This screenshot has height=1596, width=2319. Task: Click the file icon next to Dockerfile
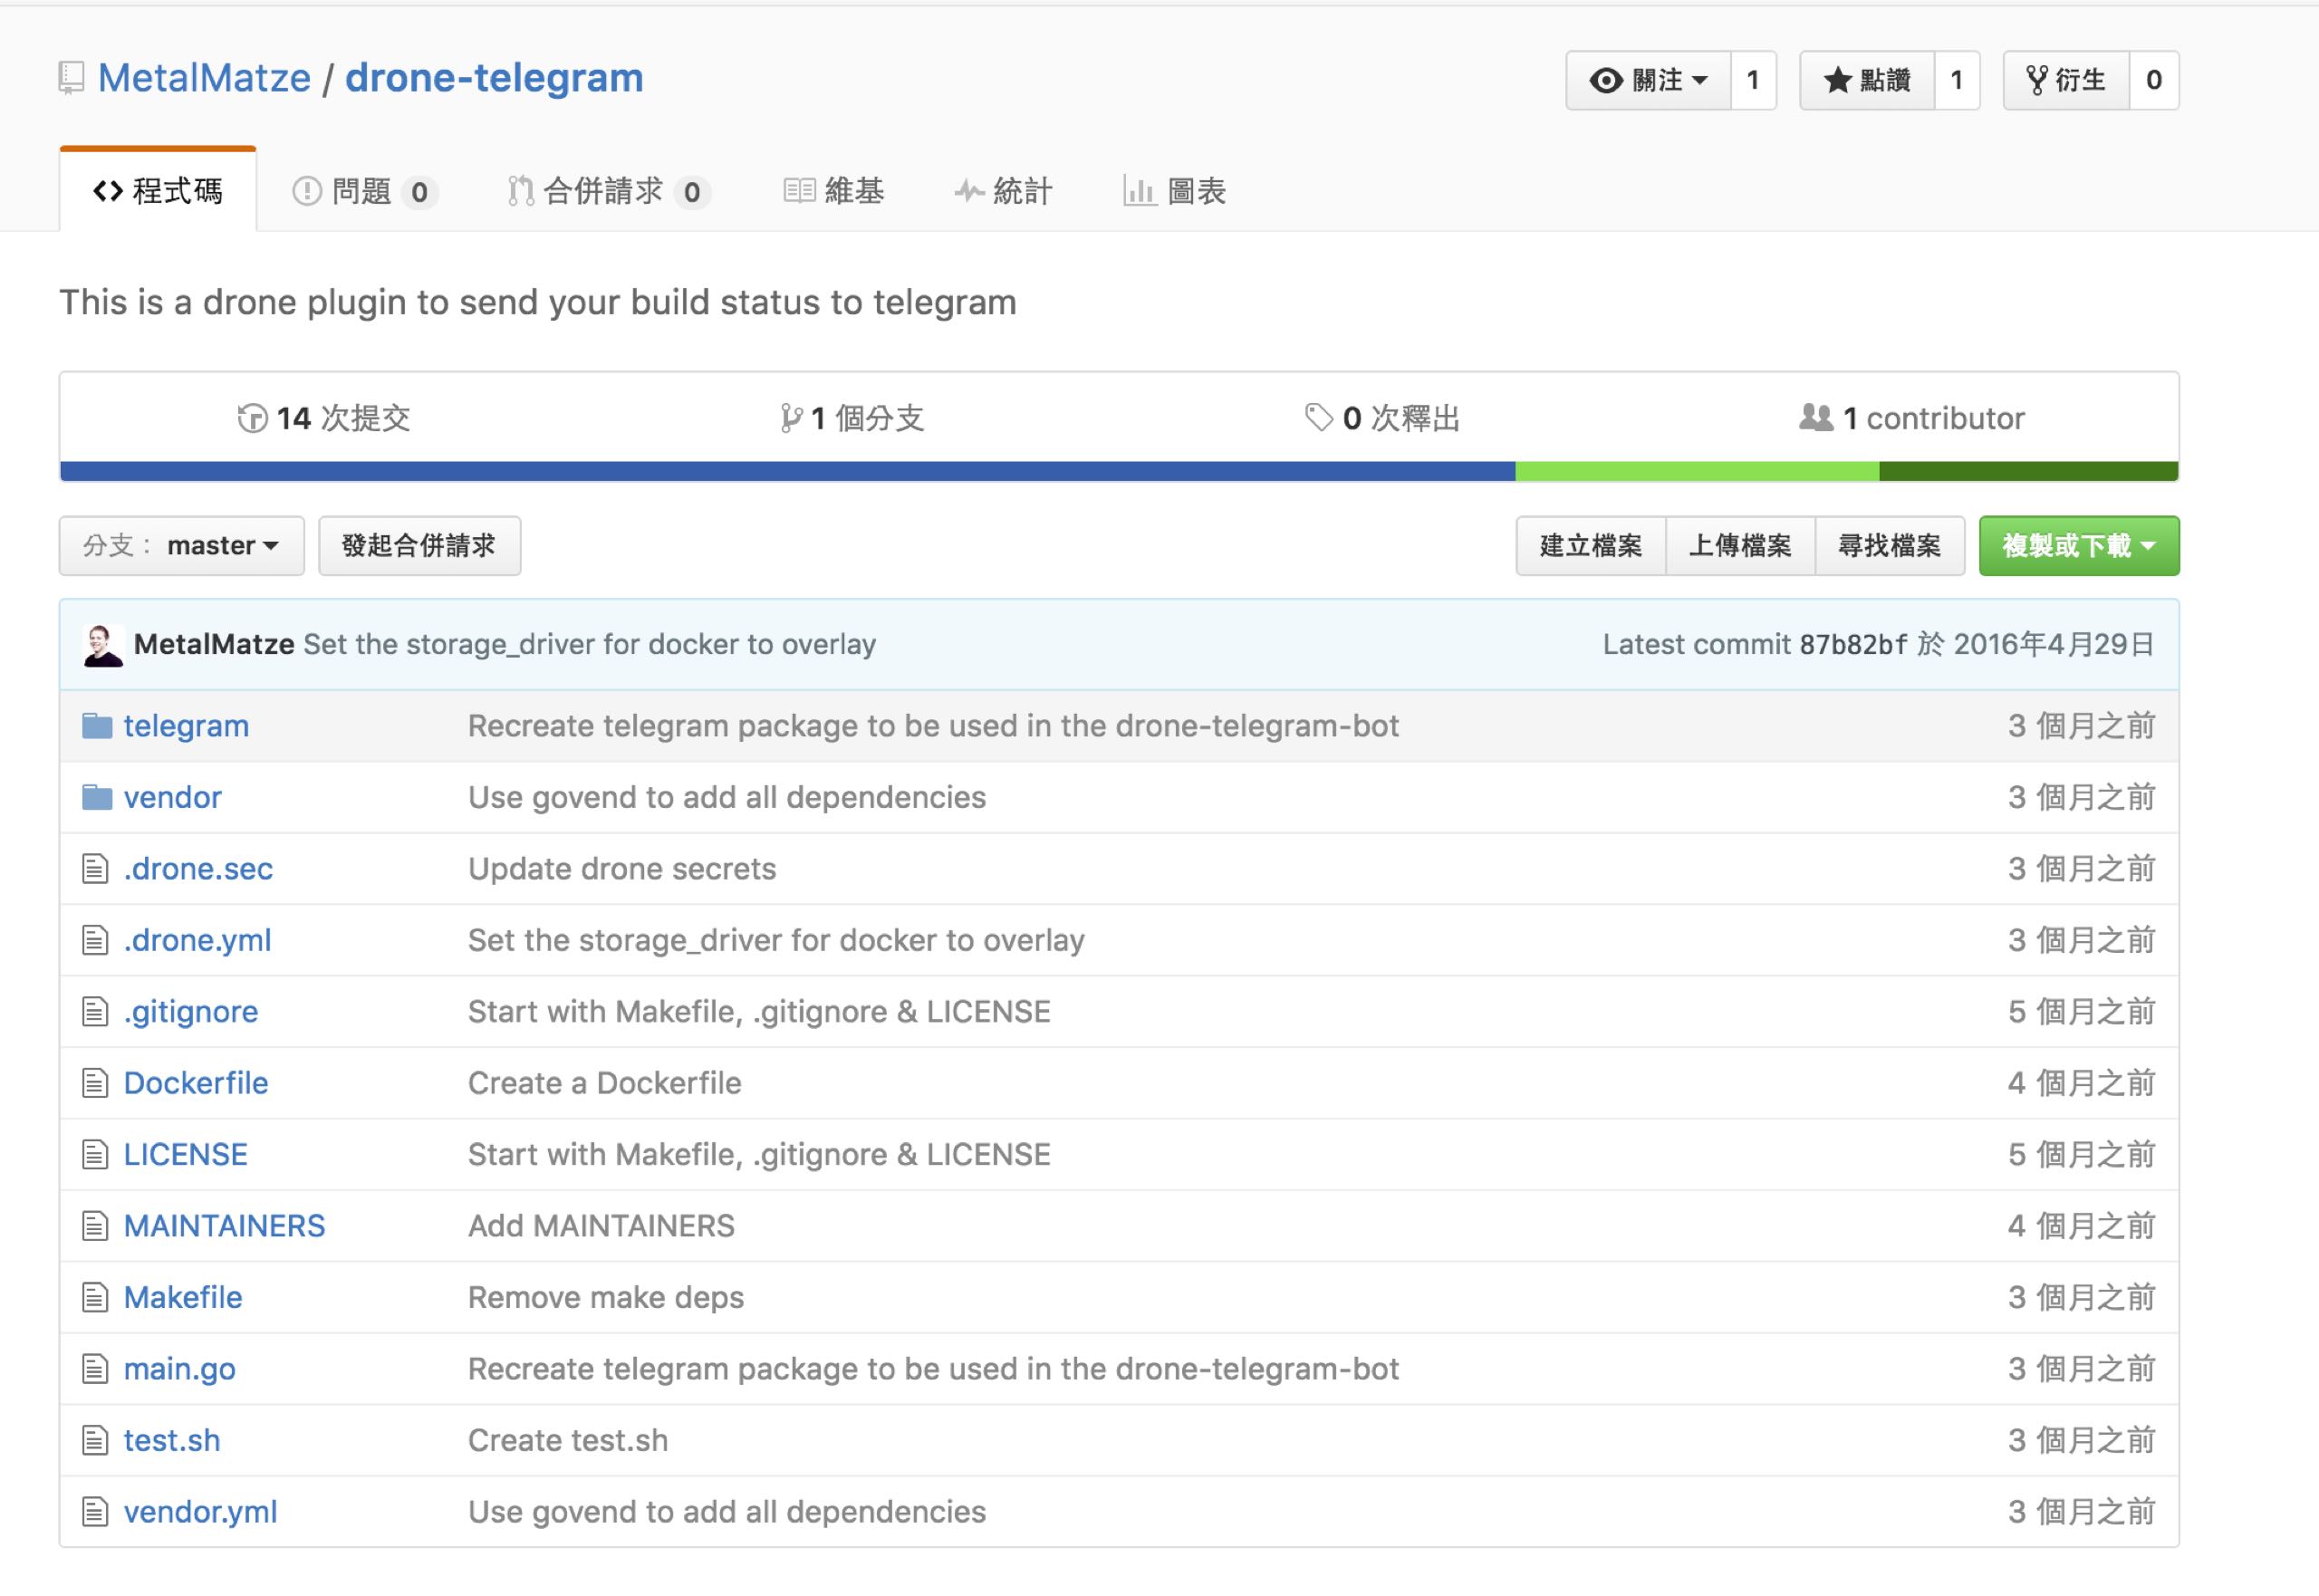click(95, 1083)
